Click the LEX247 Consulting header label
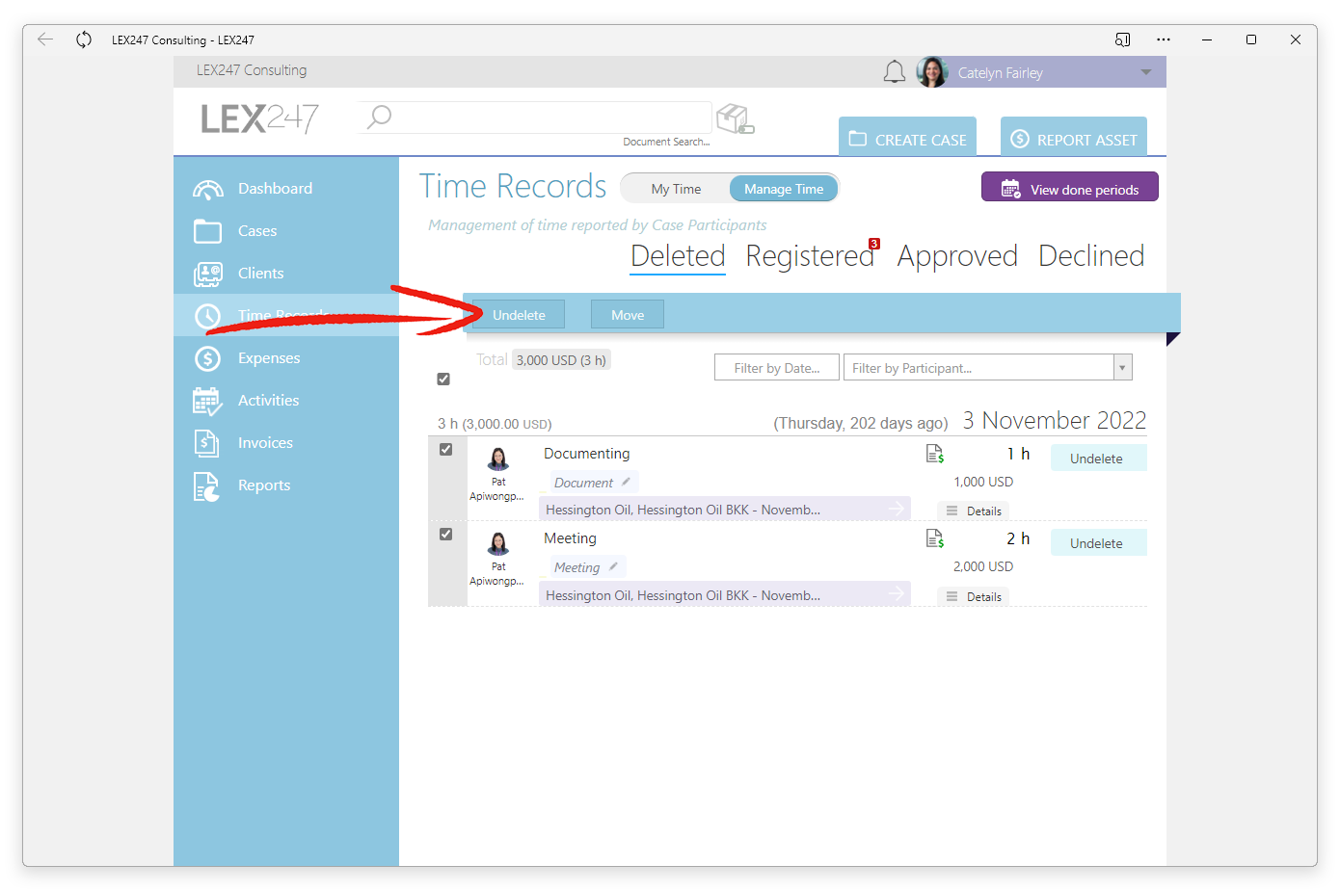This screenshot has height=891, width=1340. click(252, 70)
